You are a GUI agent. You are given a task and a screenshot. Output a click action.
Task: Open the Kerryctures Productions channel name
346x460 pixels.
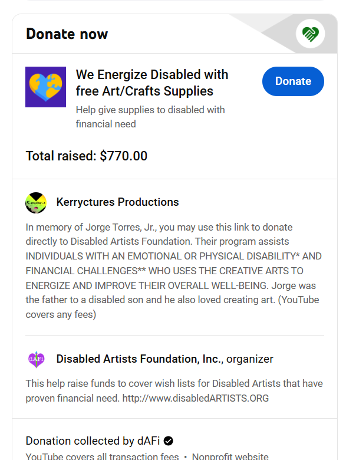point(117,202)
